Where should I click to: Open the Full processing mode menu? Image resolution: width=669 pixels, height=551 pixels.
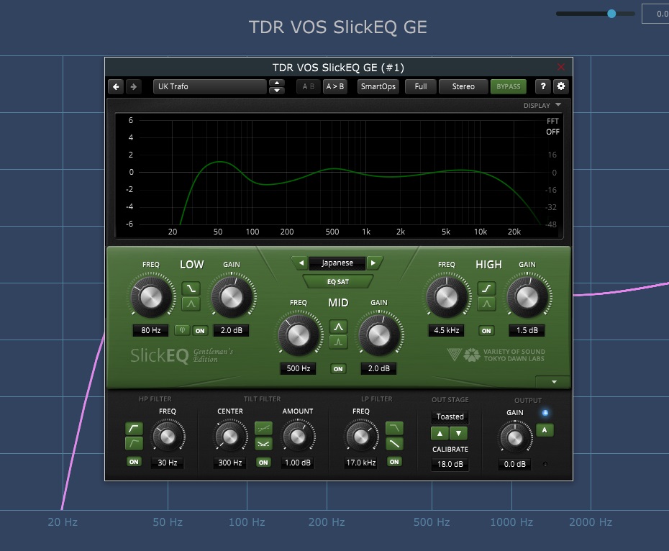point(421,86)
